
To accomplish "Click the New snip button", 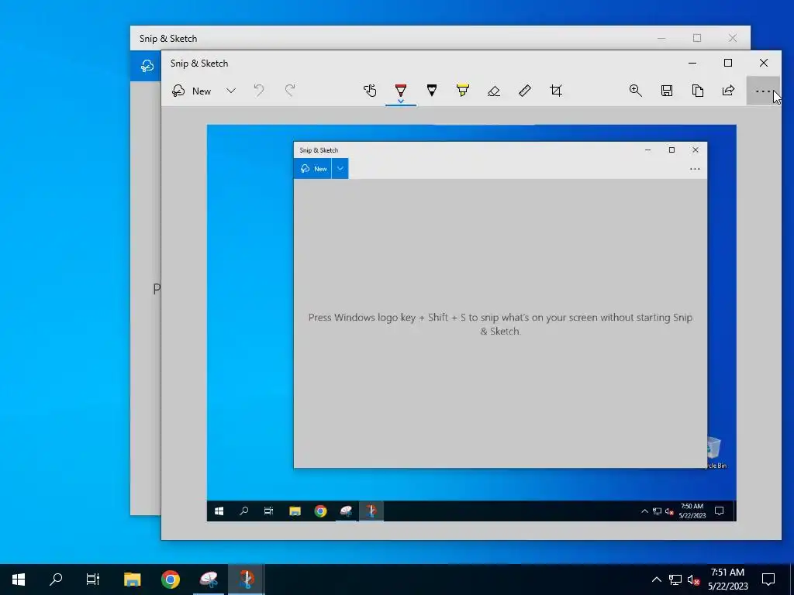I will 192,91.
